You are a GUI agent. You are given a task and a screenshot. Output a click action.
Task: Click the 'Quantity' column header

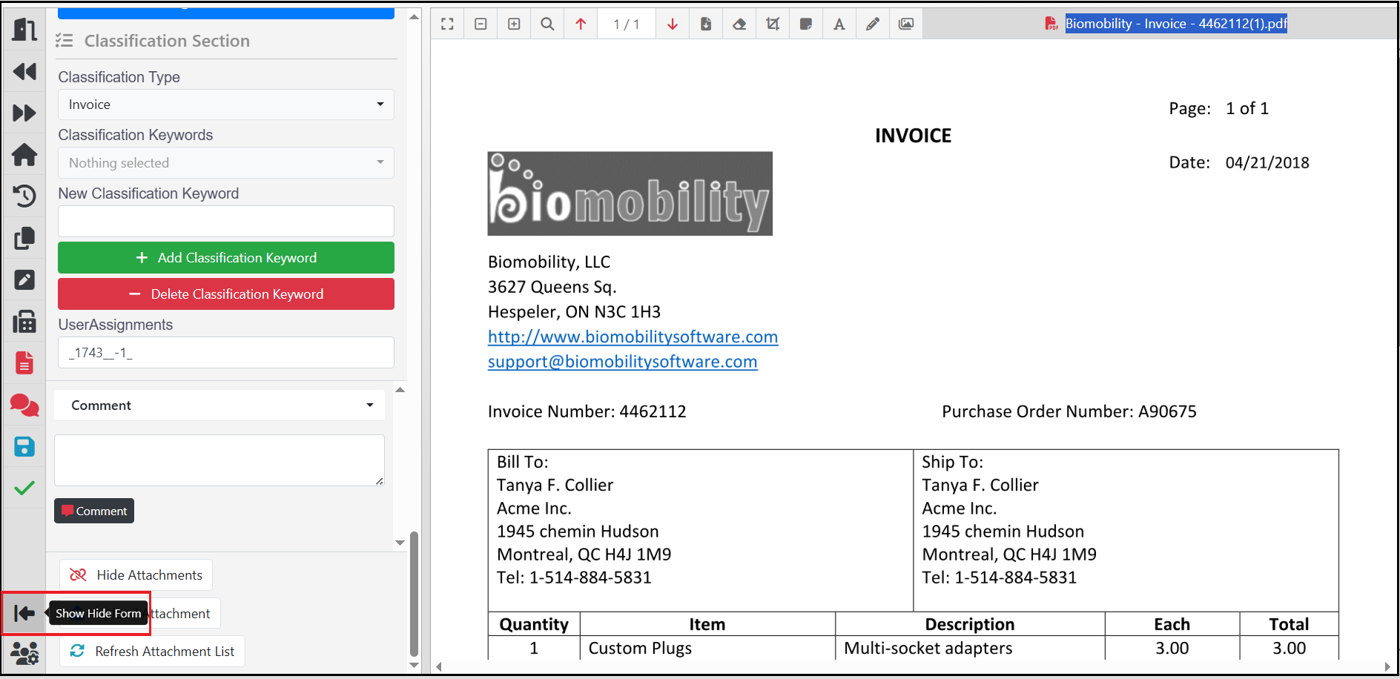click(534, 624)
